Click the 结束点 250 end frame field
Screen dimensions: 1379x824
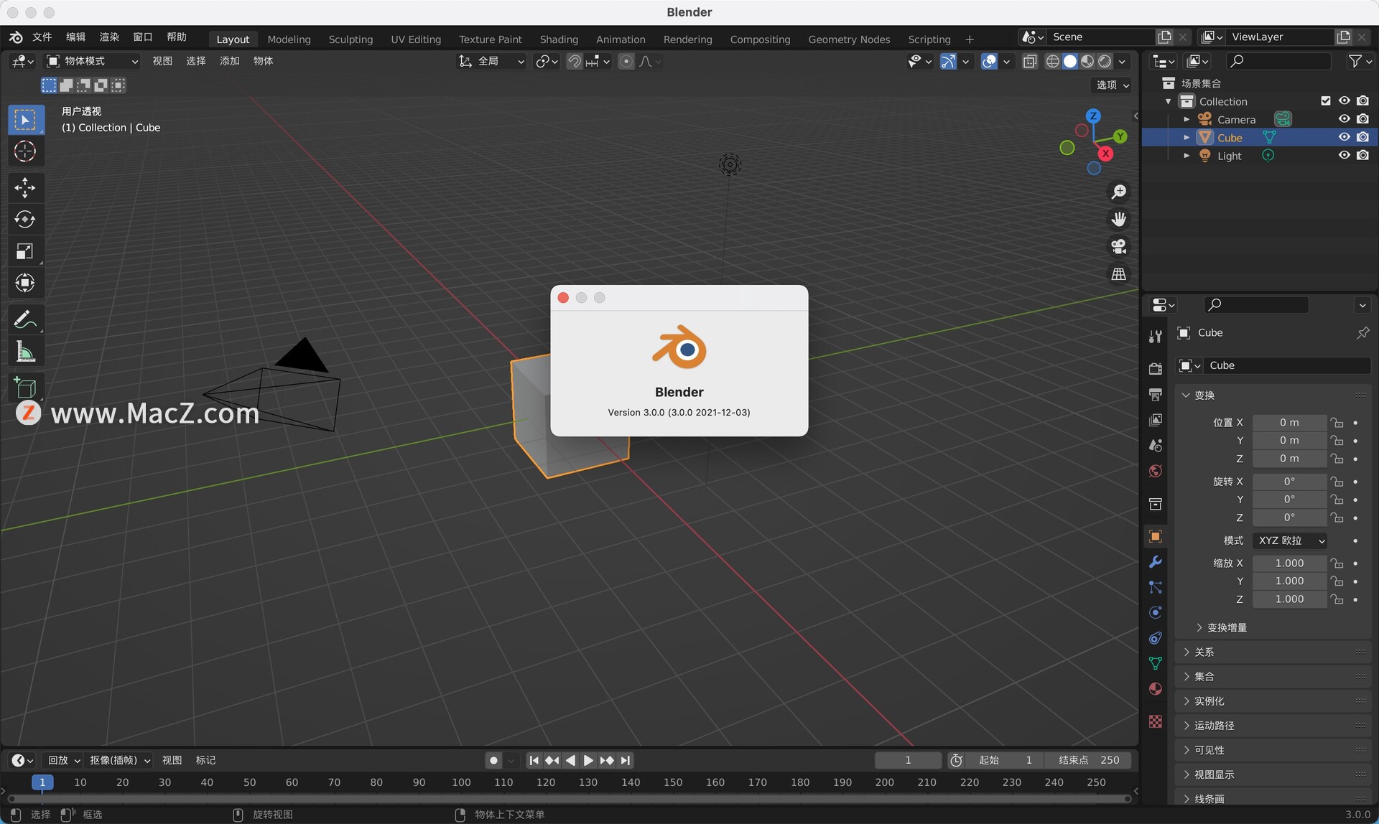(1089, 760)
